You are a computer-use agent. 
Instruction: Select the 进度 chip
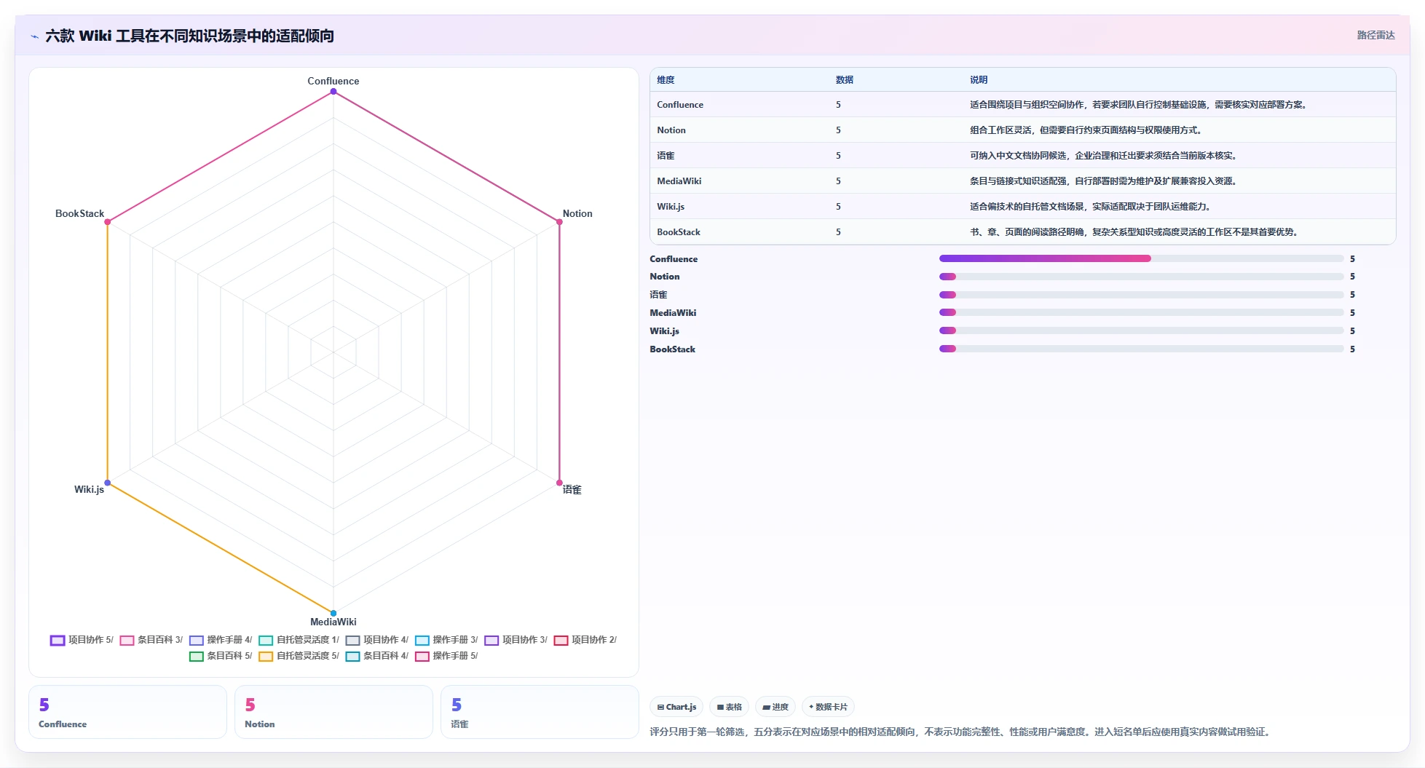coord(775,707)
